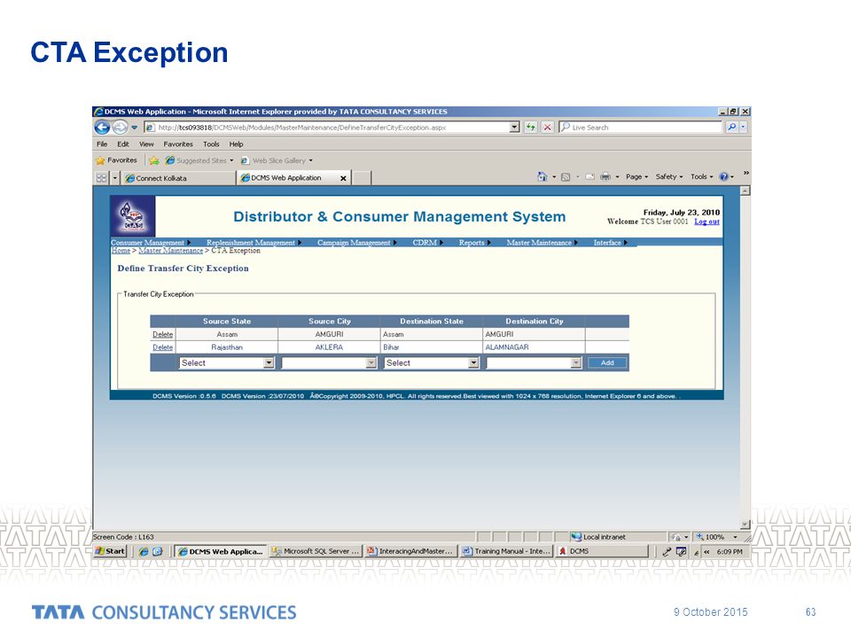Open Replenishment Management navigation menu
This screenshot has height=638, width=851.
click(254, 243)
